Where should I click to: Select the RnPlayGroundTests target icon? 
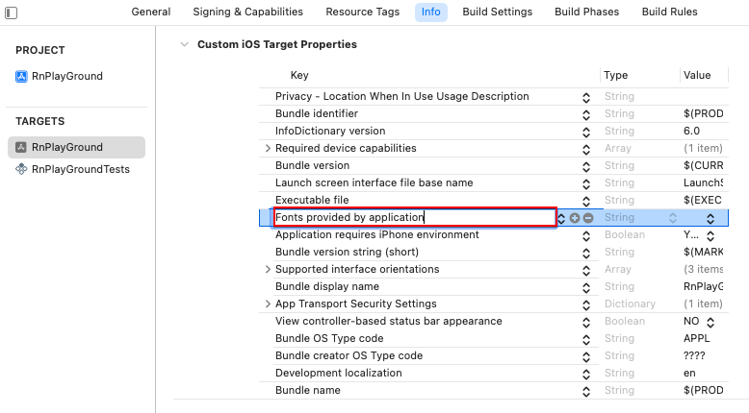click(x=21, y=169)
